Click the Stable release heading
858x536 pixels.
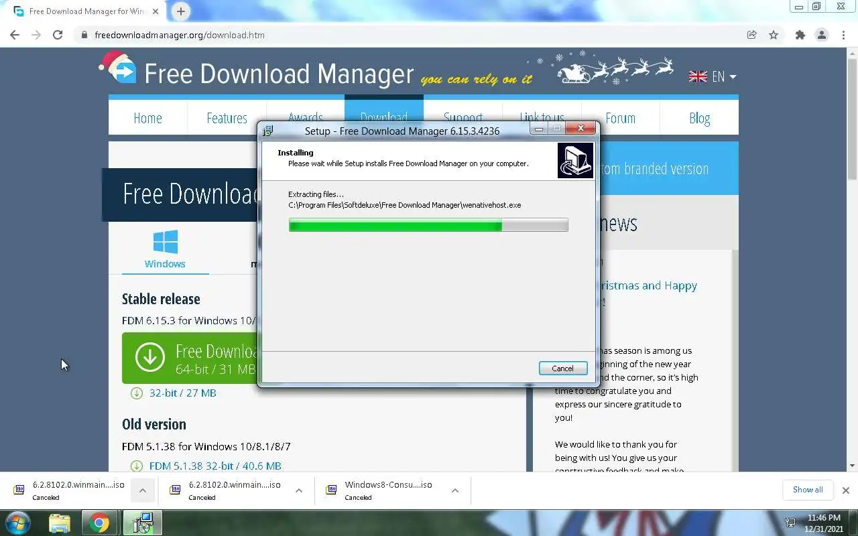point(161,299)
